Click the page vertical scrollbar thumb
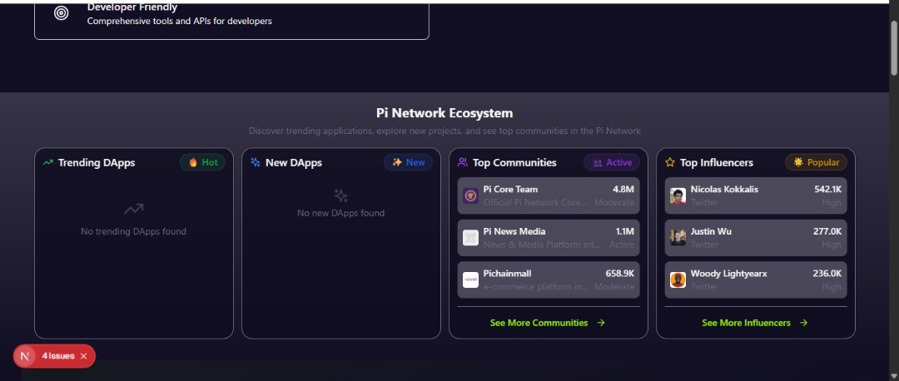Screen dimensions: 899x381 894,47
